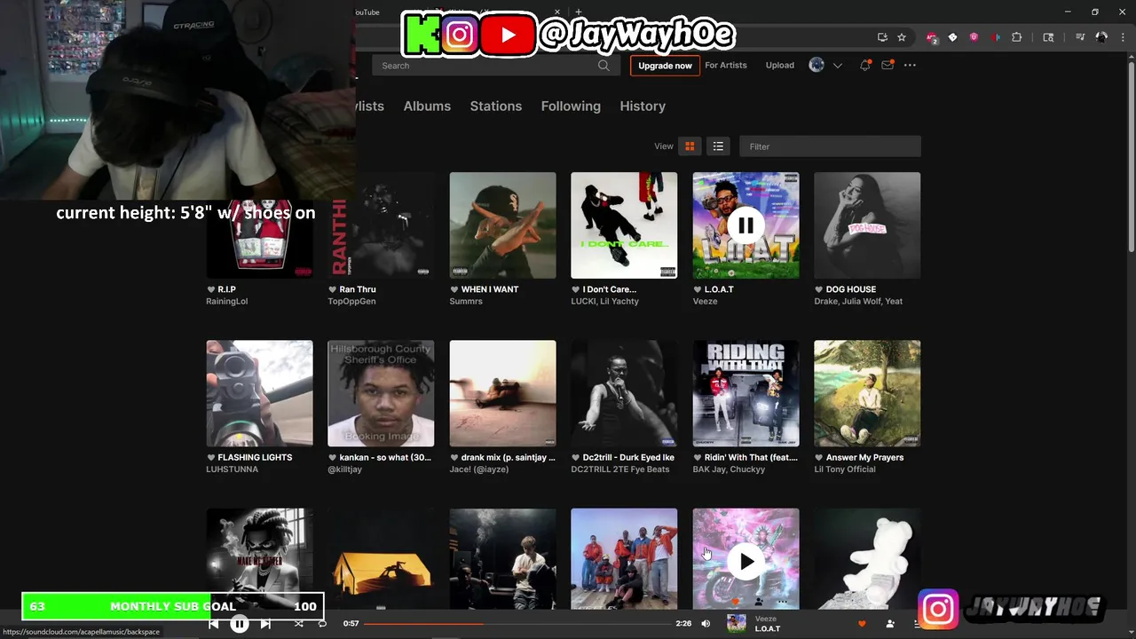Pause playback in the bottom player bar
This screenshot has width=1136, height=639.
click(240, 624)
